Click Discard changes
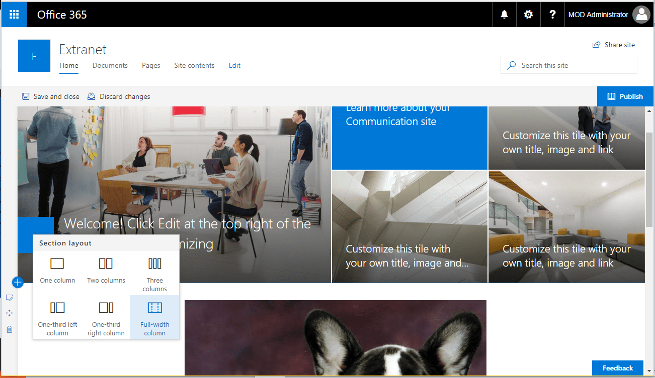This screenshot has width=655, height=378. (x=119, y=96)
